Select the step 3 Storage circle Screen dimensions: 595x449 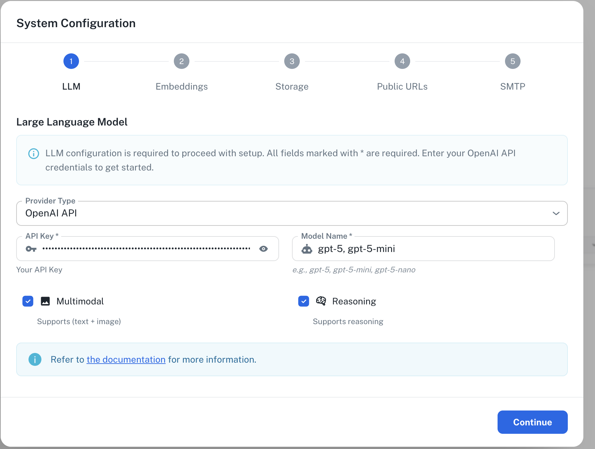tap(292, 61)
